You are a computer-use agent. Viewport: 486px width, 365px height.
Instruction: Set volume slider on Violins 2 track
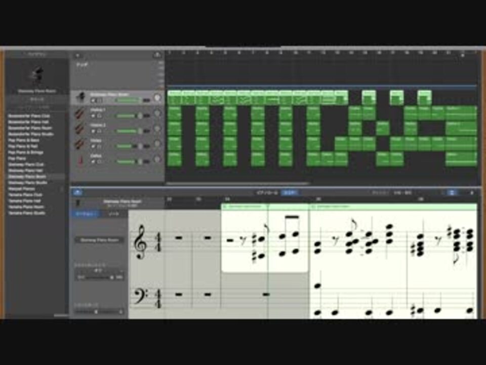coord(132,131)
